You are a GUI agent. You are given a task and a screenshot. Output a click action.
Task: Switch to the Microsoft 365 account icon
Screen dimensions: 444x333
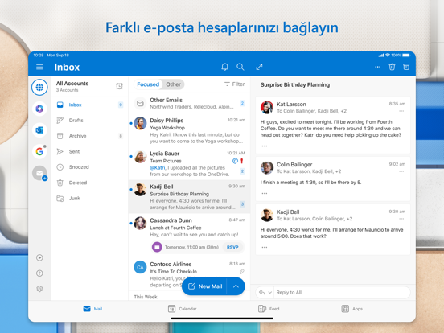click(x=39, y=109)
